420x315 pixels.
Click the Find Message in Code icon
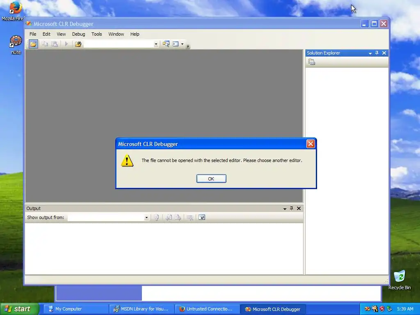click(157, 217)
